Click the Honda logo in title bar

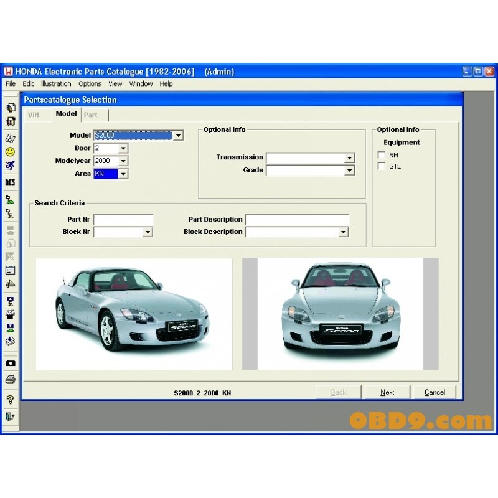[x=8, y=72]
